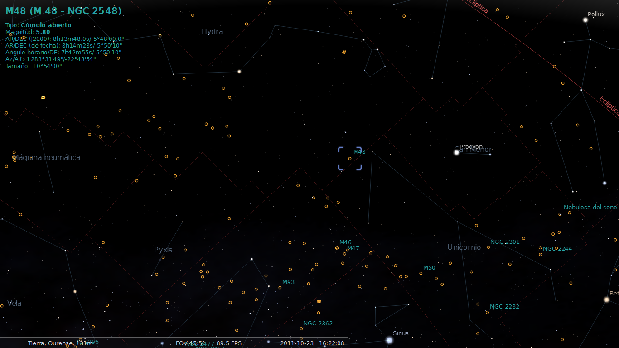The image size is (619, 348).
Task: Click the Hydra constellation label
Action: [x=212, y=31]
